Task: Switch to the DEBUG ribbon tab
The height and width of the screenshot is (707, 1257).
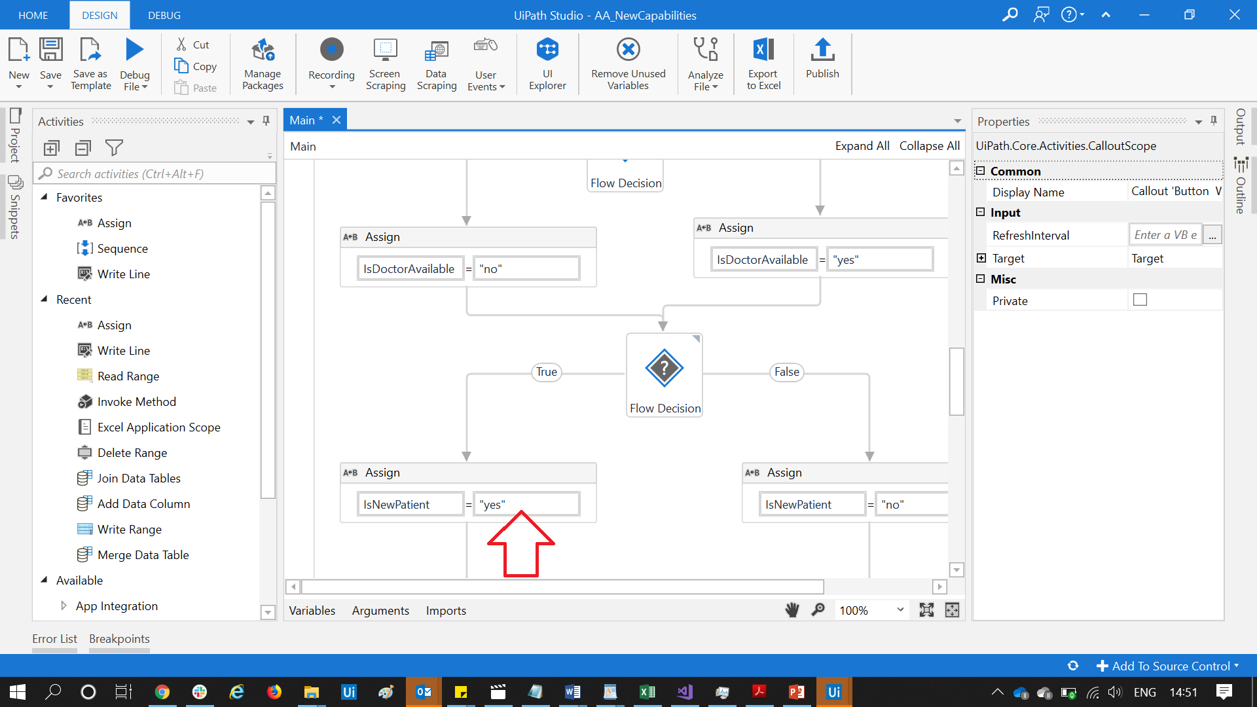Action: pos(164,15)
